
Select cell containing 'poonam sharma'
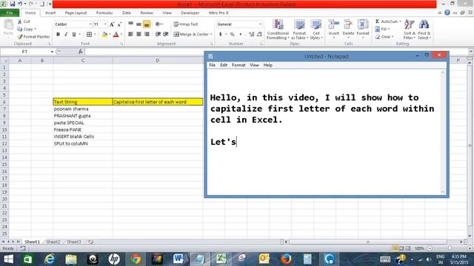pyautogui.click(x=83, y=109)
